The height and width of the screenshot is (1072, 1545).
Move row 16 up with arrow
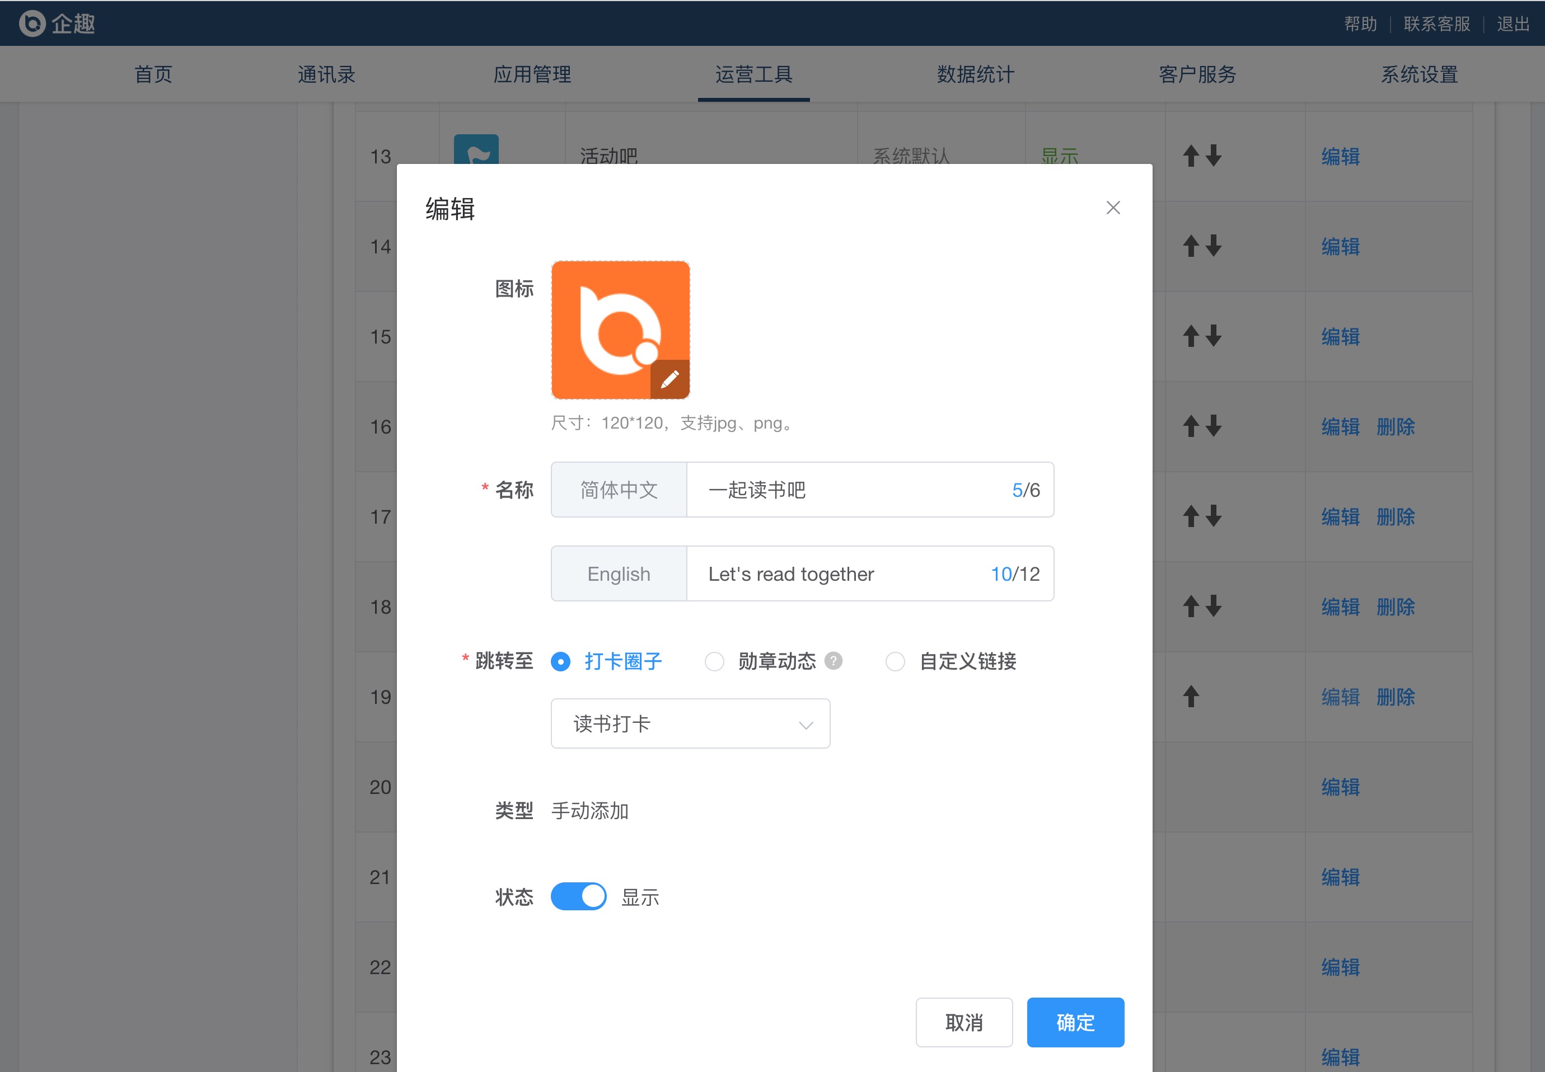click(x=1191, y=426)
